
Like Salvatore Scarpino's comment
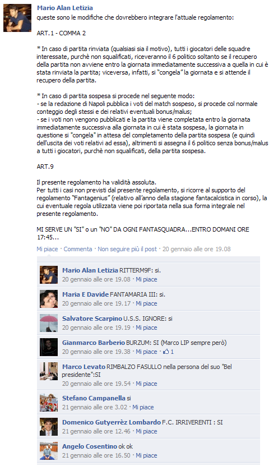click(x=146, y=327)
